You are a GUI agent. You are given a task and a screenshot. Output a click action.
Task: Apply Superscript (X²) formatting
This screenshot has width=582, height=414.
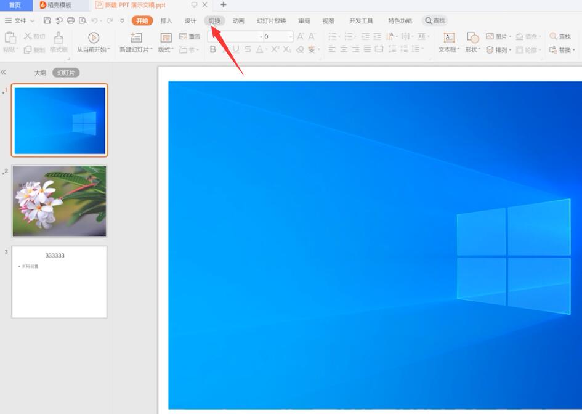(275, 49)
